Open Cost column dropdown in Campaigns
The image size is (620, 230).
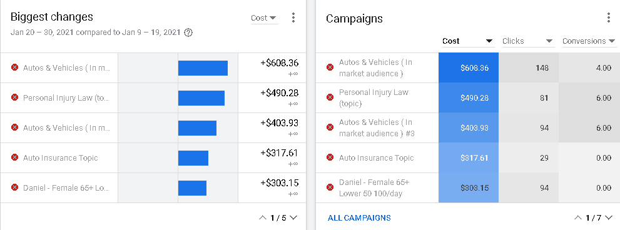point(468,41)
